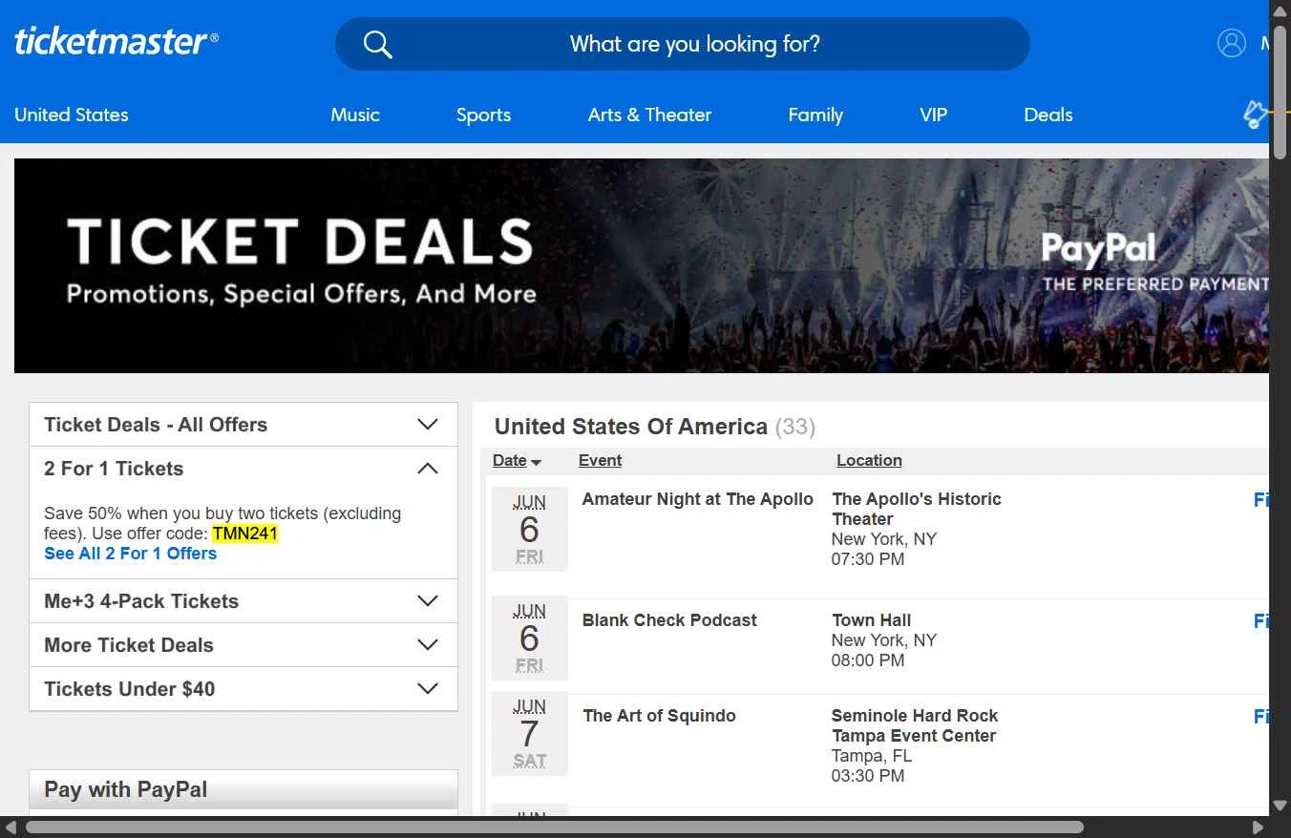Click the horizontal scrollbar right arrow
1291x838 pixels.
1258,827
